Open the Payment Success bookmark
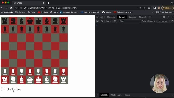This screenshot has height=98, width=174. pyautogui.click(x=69, y=12)
